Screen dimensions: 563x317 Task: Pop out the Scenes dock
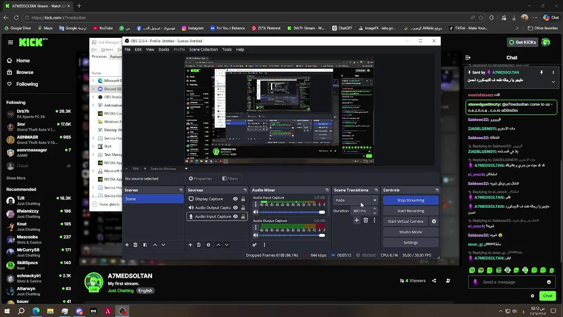pyautogui.click(x=181, y=190)
